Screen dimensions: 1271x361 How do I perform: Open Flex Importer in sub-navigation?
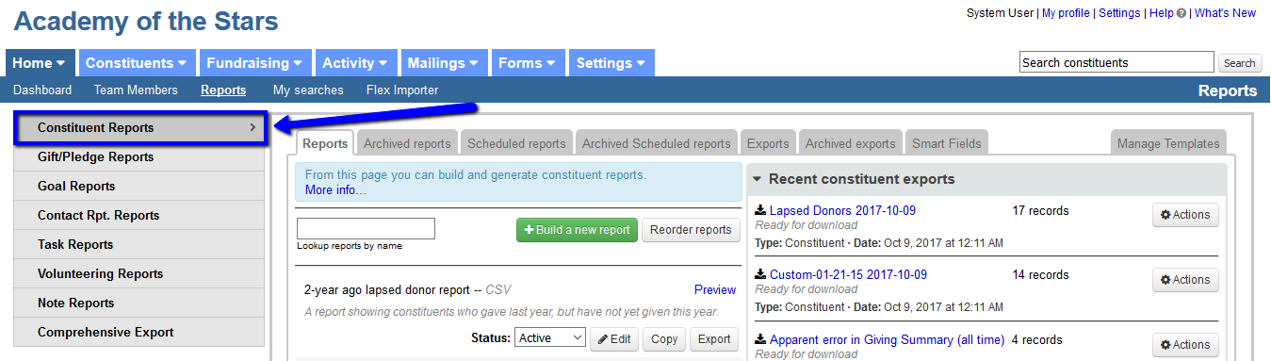402,90
